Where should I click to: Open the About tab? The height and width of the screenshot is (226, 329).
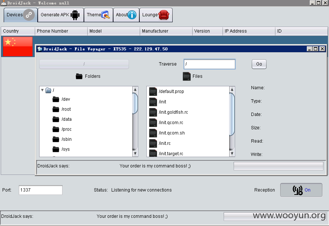pos(126,15)
